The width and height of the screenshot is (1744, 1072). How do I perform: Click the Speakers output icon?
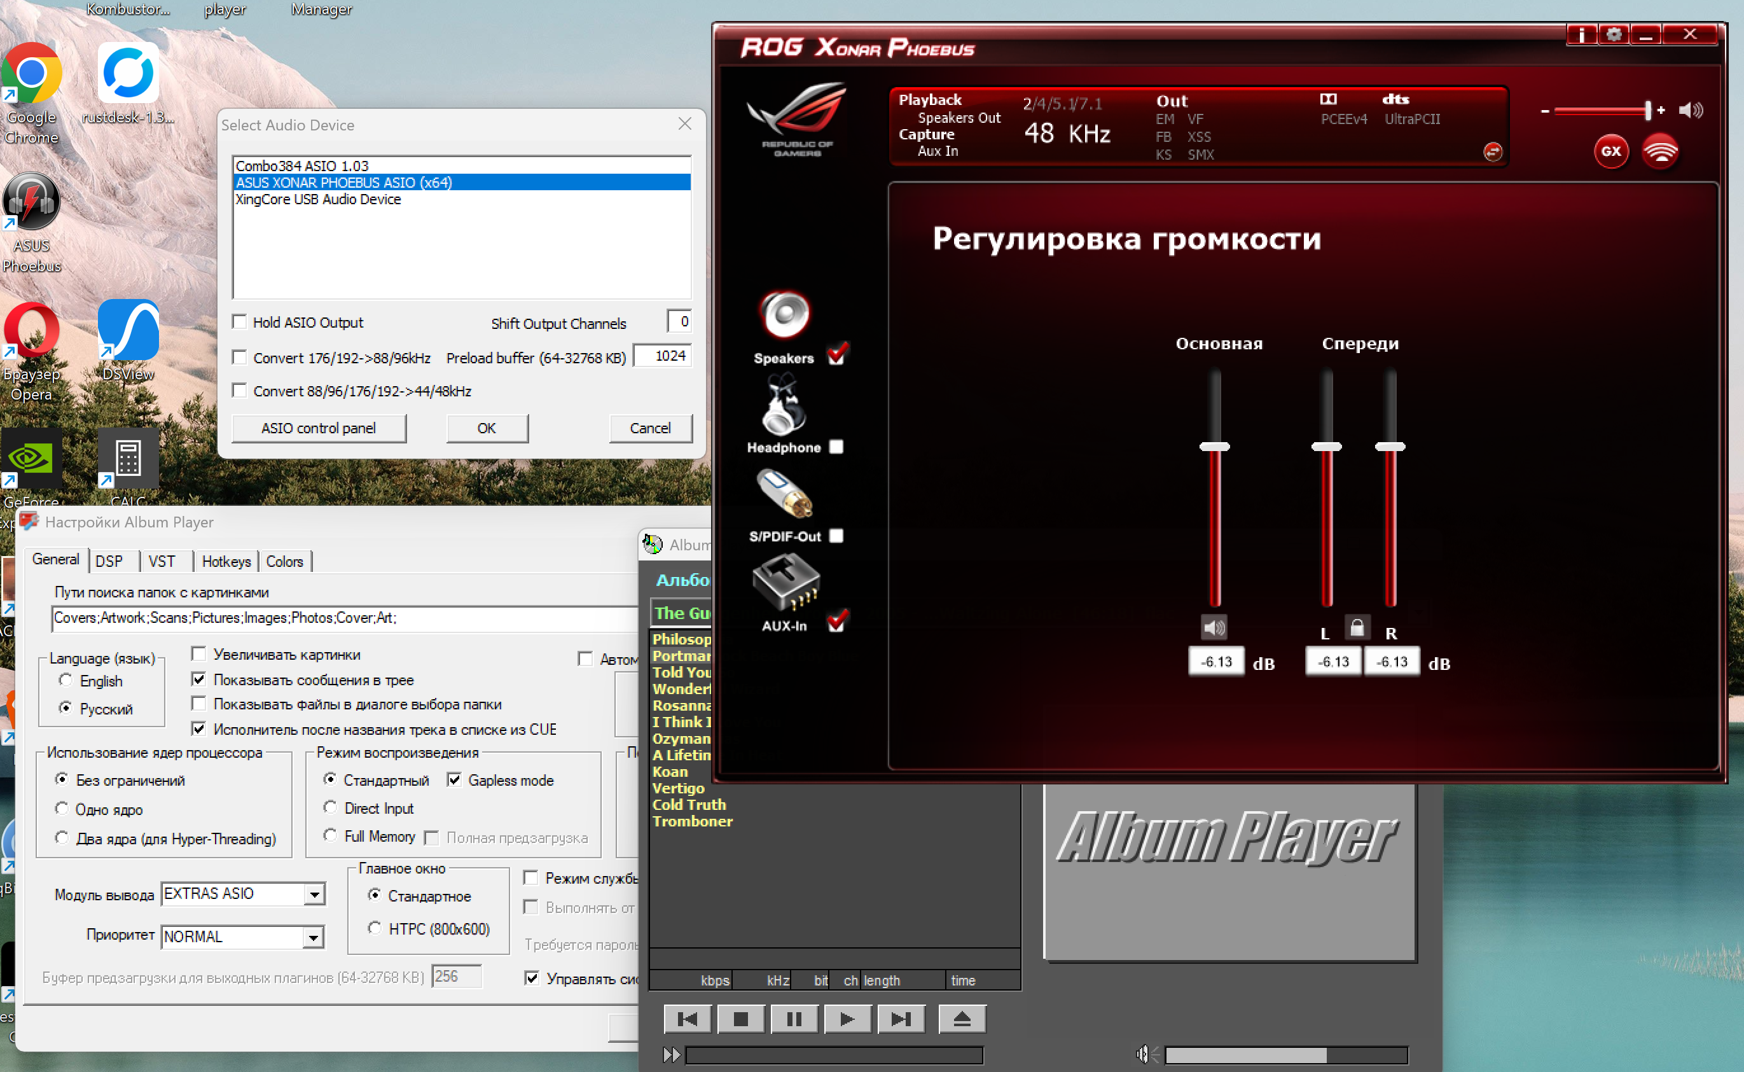click(x=784, y=314)
